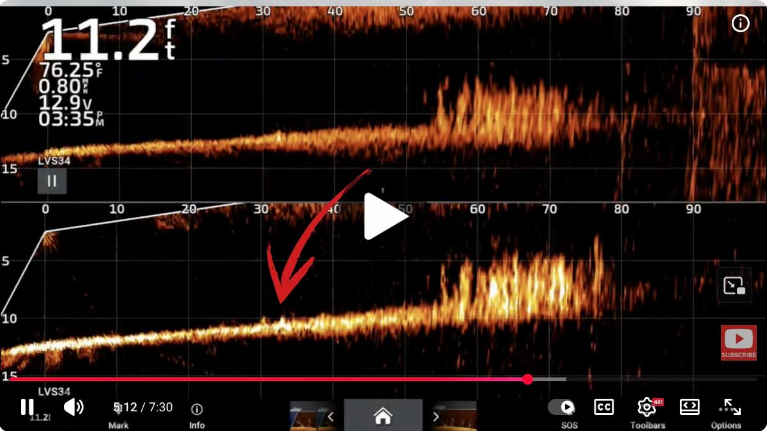This screenshot has width=767, height=431.
Task: Click the Mark label in the sonar toolbar
Action: pyautogui.click(x=118, y=425)
